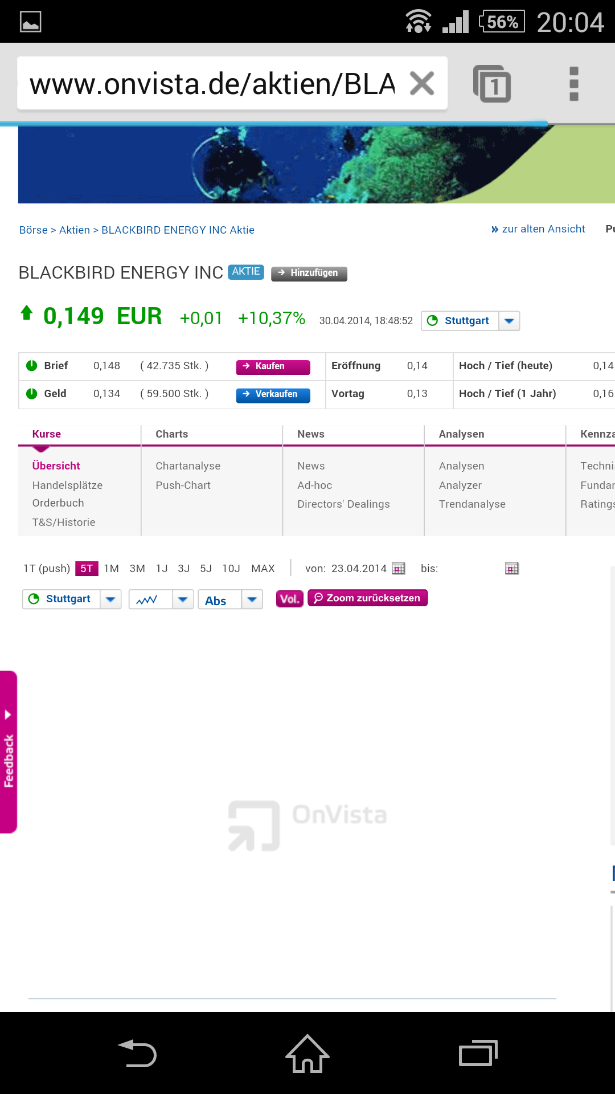Tap the Android home navigation icon
The image size is (615, 1094).
point(307,1053)
